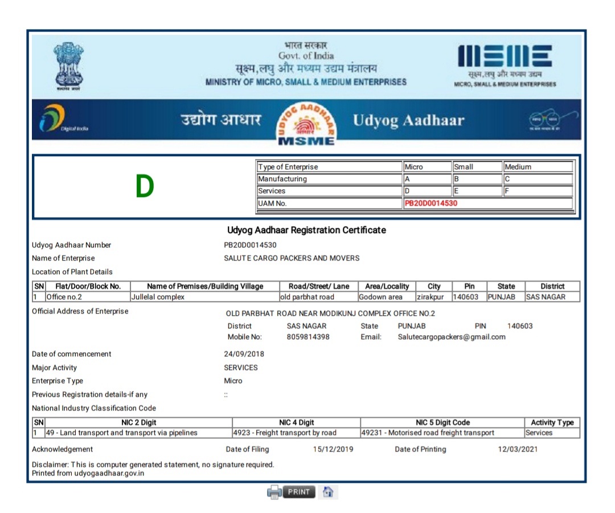615x513 pixels.
Task: Click the large green letter D
Action: tap(145, 186)
